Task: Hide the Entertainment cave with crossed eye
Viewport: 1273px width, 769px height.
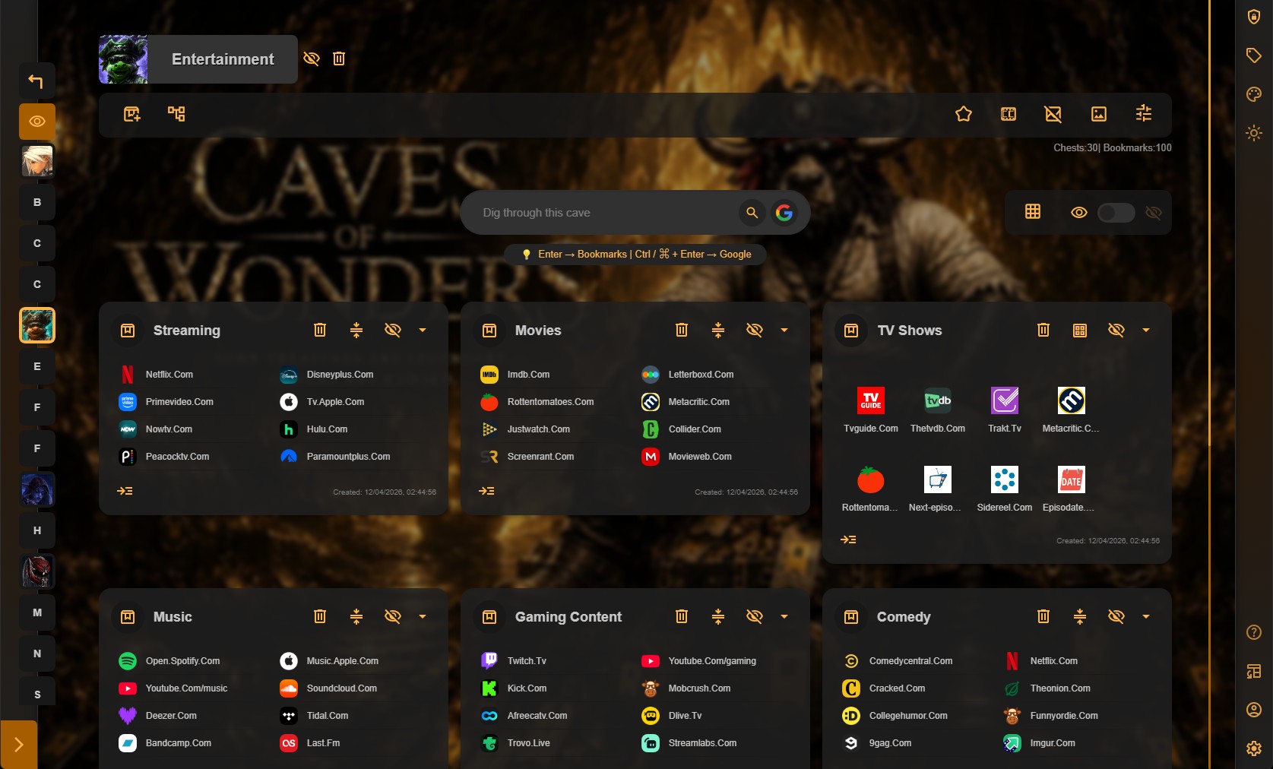Action: point(312,59)
